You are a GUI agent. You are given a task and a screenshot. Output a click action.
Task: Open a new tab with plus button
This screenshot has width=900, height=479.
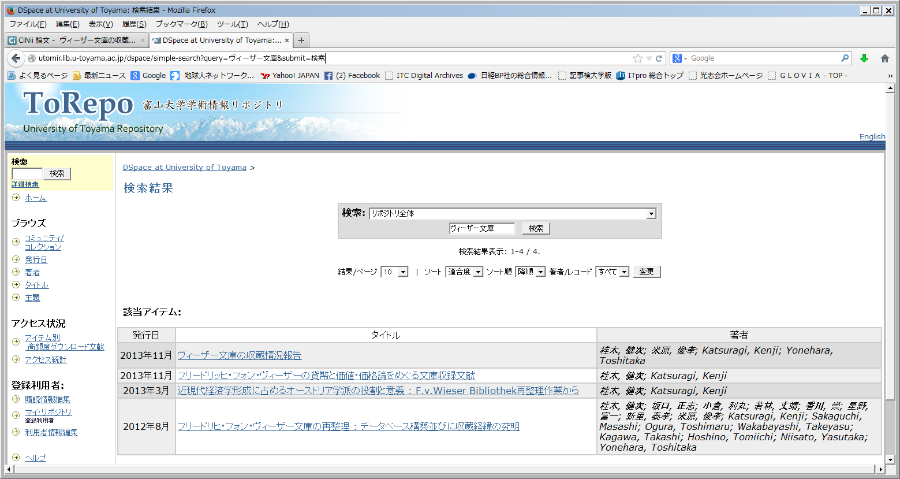301,40
